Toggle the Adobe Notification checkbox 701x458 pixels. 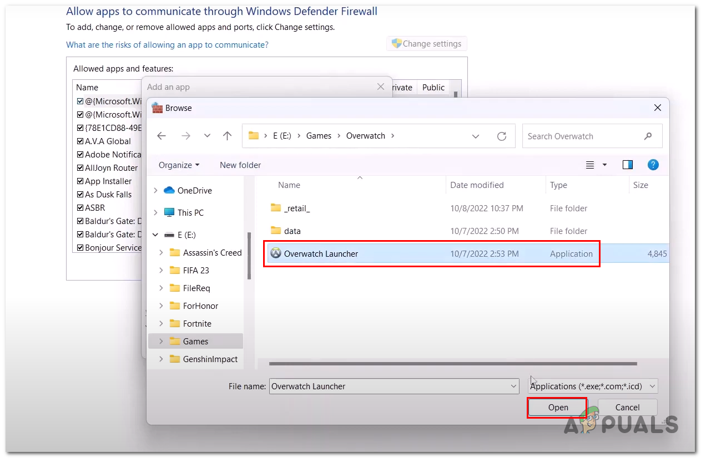click(x=80, y=154)
